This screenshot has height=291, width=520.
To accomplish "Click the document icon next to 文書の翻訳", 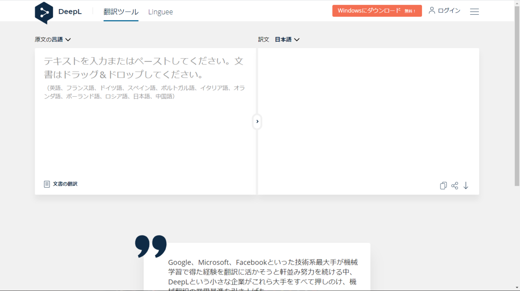I will (47, 184).
